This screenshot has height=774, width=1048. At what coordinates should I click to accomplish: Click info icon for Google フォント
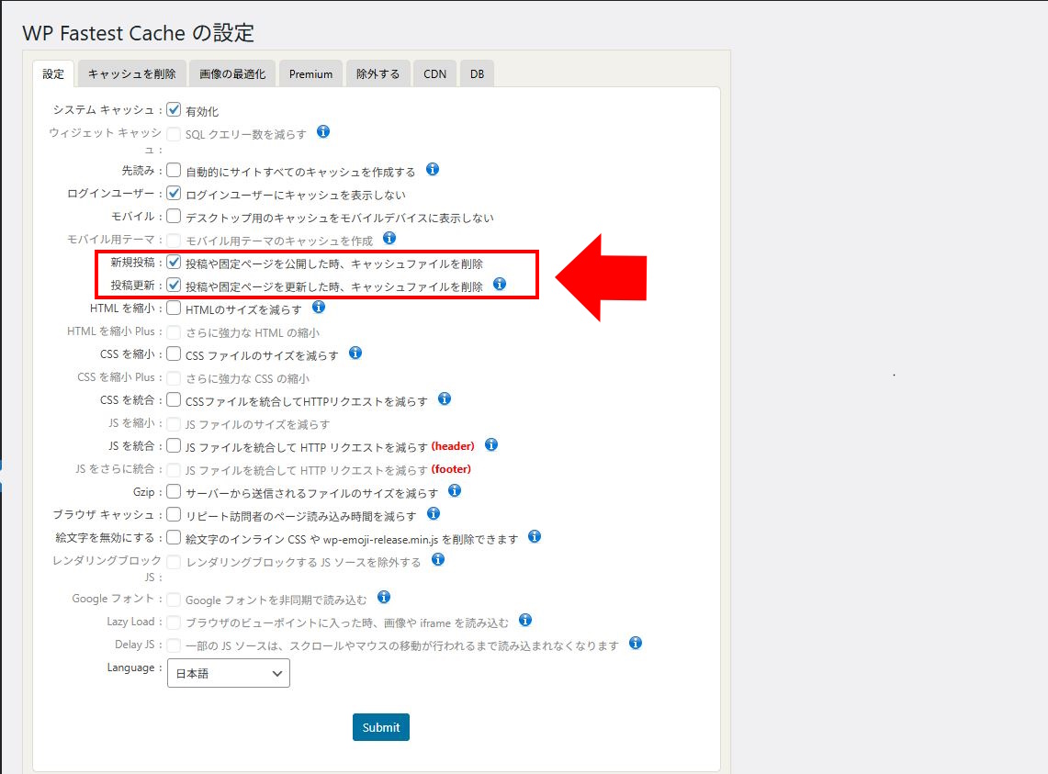(384, 597)
